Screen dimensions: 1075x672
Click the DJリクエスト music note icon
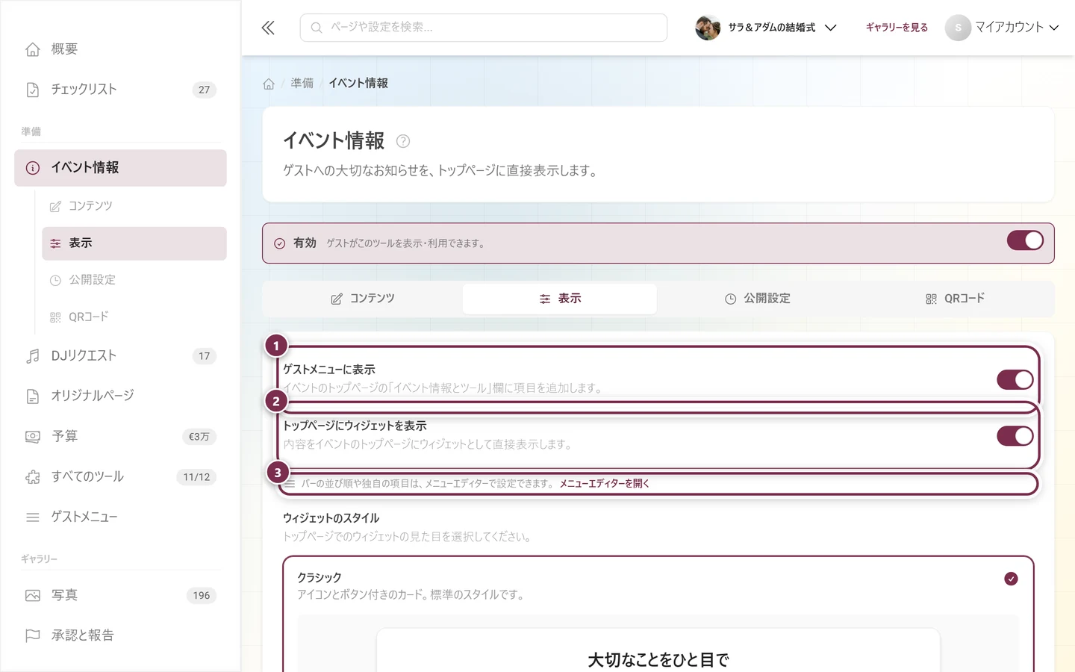coord(33,356)
